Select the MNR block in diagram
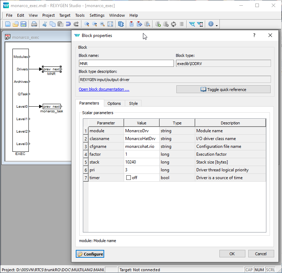282x273 pixels. [x=52, y=69]
